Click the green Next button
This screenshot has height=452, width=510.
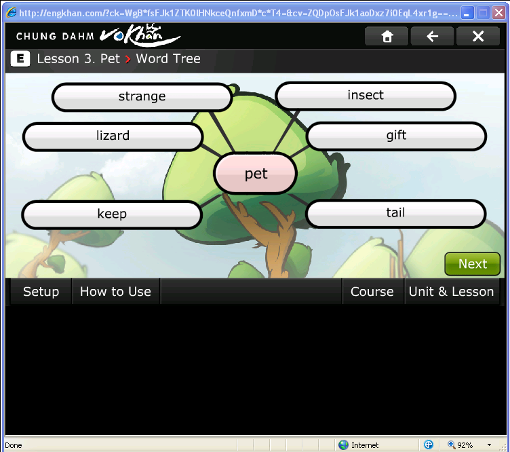(472, 264)
